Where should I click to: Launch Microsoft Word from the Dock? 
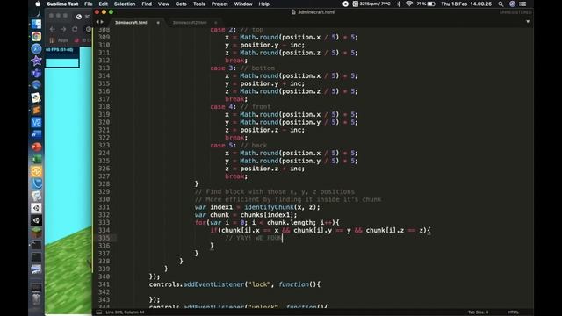click(x=36, y=134)
